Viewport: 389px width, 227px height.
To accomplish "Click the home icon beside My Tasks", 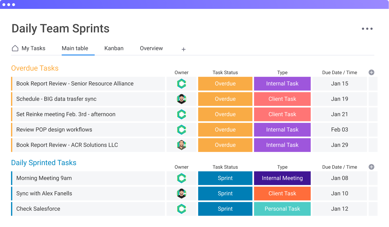I will (x=15, y=48).
